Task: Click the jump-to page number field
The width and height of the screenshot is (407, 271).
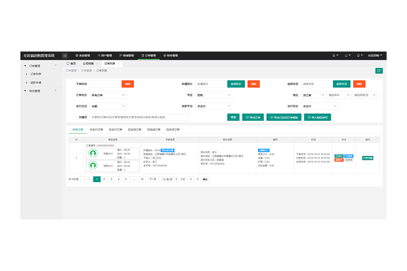Action: pyautogui.click(x=191, y=179)
